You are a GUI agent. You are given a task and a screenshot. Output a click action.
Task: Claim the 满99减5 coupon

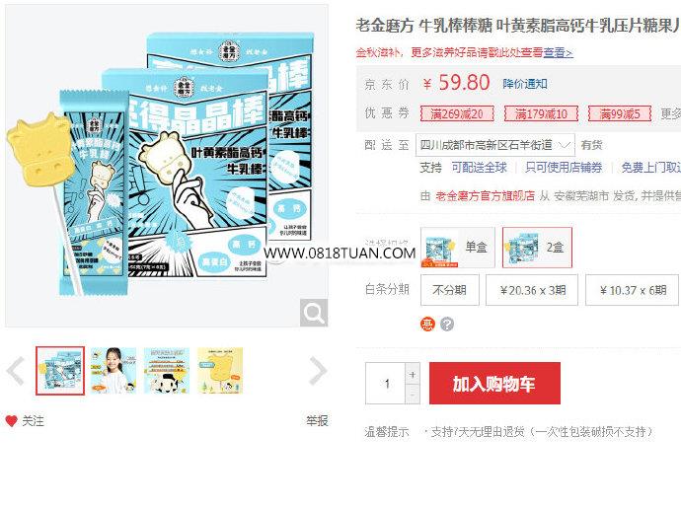620,113
